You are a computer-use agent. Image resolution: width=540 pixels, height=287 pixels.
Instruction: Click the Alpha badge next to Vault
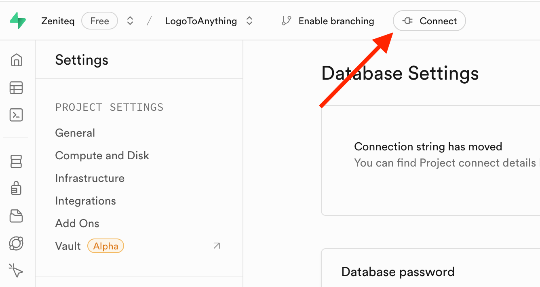(x=105, y=246)
